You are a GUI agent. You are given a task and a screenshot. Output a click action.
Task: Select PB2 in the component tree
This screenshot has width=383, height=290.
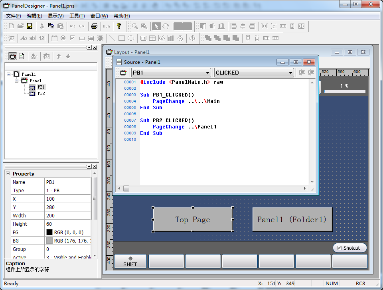41,93
